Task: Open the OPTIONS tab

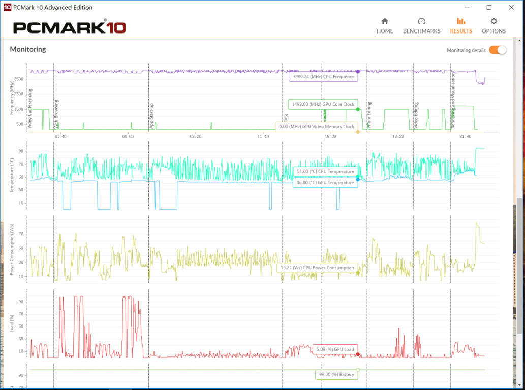Action: pos(493,26)
